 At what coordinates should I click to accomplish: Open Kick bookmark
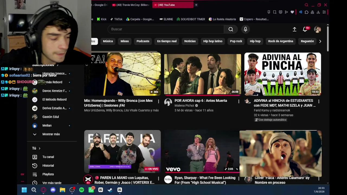point(102,19)
